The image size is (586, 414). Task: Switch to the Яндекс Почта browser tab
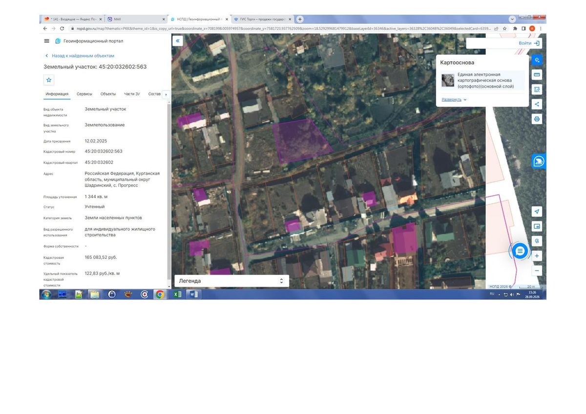(x=72, y=20)
